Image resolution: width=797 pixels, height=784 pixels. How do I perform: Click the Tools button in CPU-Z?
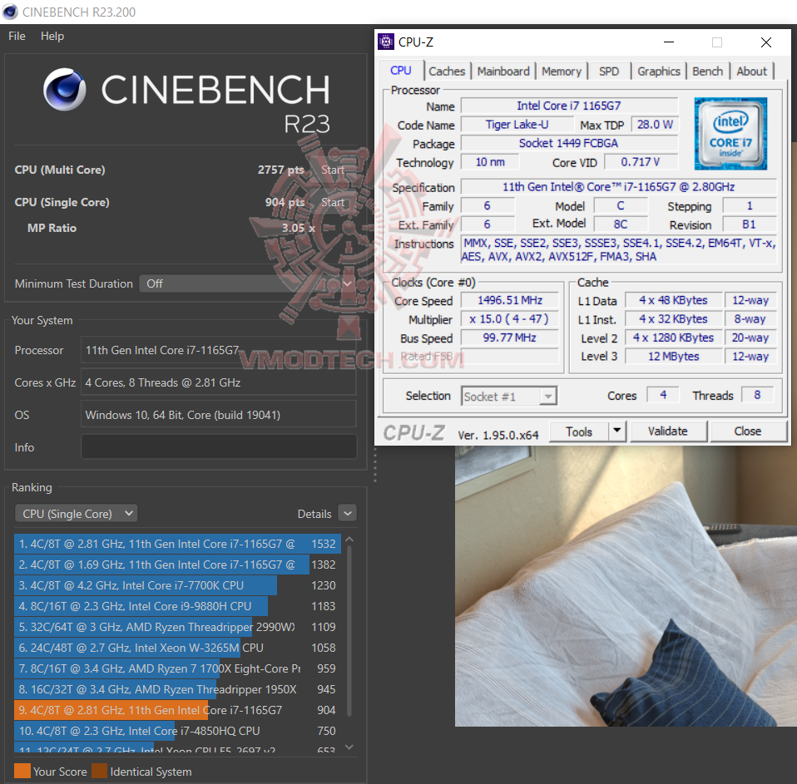579,431
